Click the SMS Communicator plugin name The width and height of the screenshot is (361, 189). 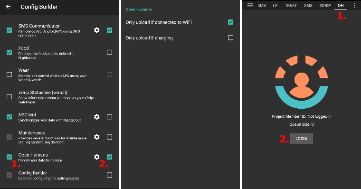pyautogui.click(x=39, y=26)
